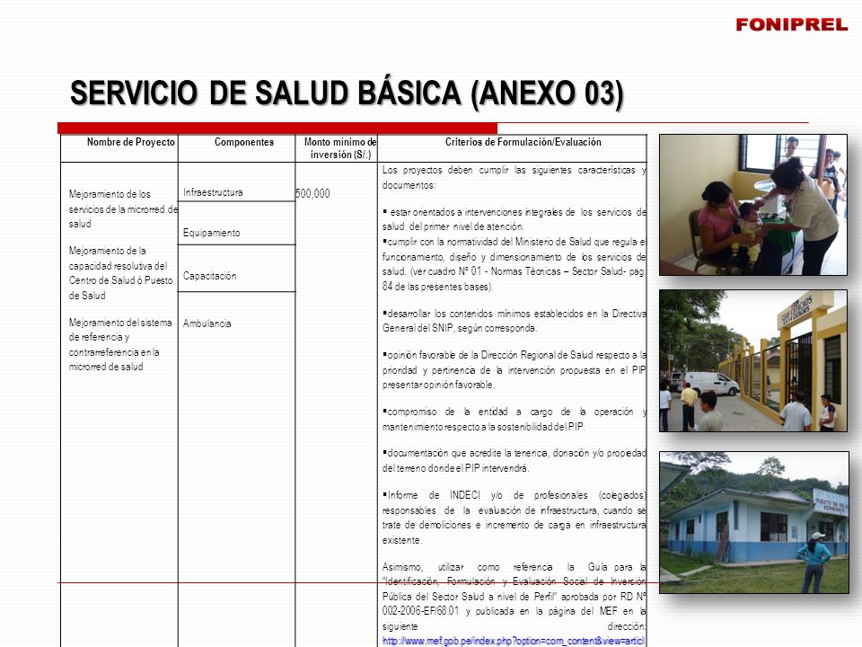Click paragraph 'Asimismo, utilizar como referencia la Guía'
This screenshot has height=647, width=862.
514,597
